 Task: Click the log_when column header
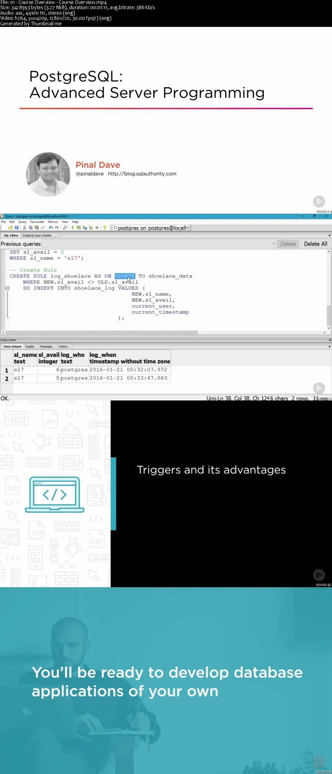[130, 358]
